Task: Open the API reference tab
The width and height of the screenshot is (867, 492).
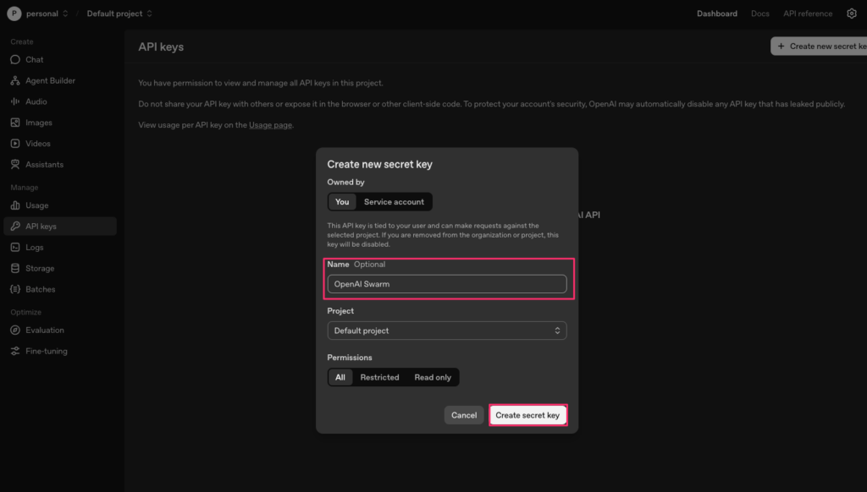Action: 808,14
